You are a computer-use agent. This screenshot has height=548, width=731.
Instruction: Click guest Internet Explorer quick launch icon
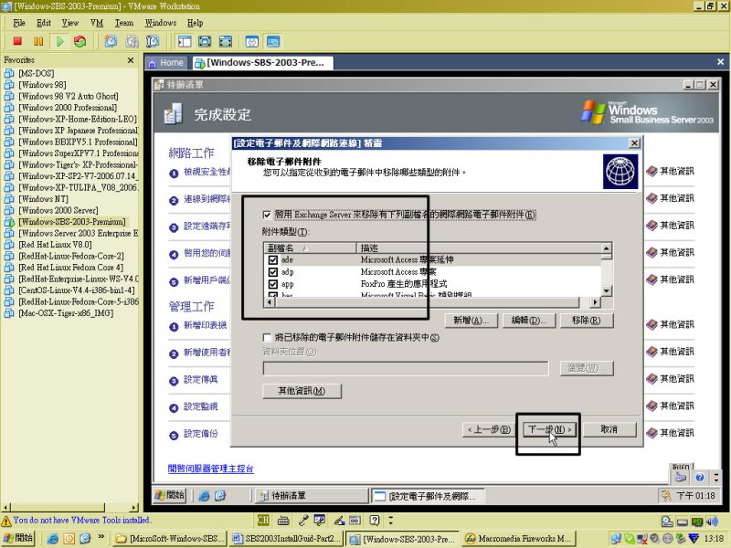204,496
